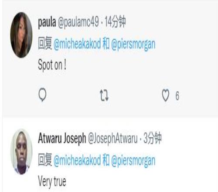Viewport: 218px width, 192px height.
Task: Open Atwaru Joseph's profile picture
Action: pyautogui.click(x=21, y=152)
